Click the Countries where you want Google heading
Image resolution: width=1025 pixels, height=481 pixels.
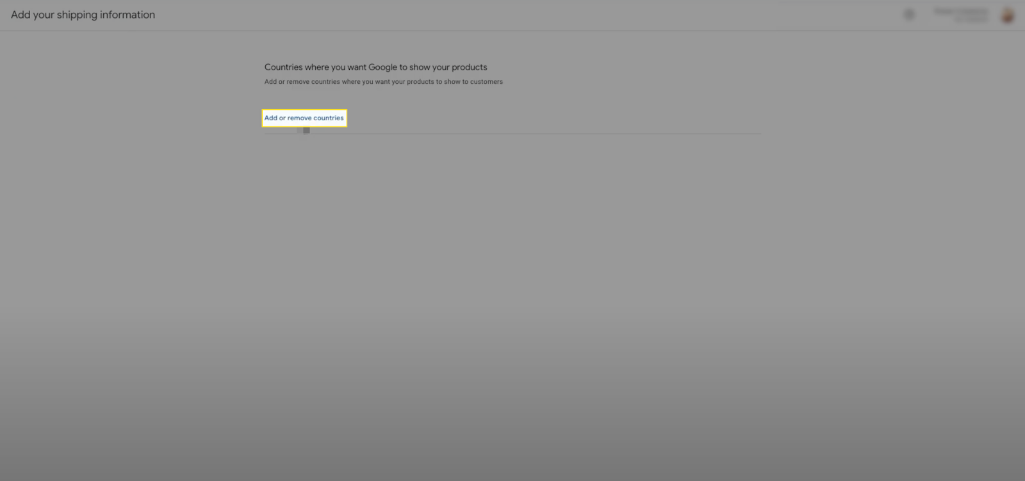(x=375, y=67)
